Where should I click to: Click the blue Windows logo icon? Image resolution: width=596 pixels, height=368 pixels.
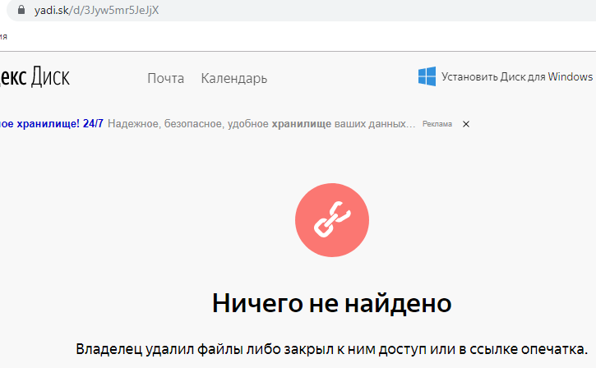(x=427, y=77)
